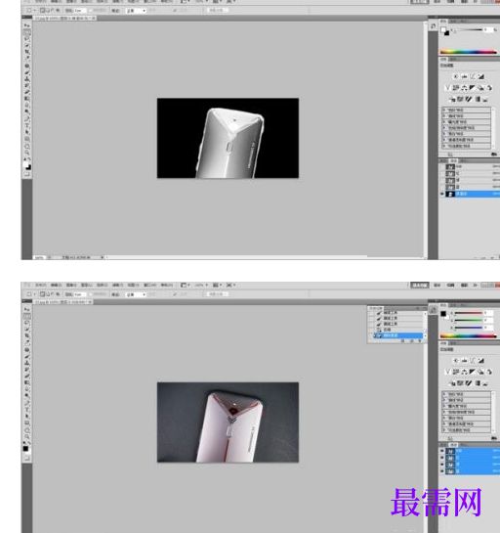Select the Rectangular Marquee tool in the lower window
This screenshot has height=533, width=500.
tap(26, 316)
